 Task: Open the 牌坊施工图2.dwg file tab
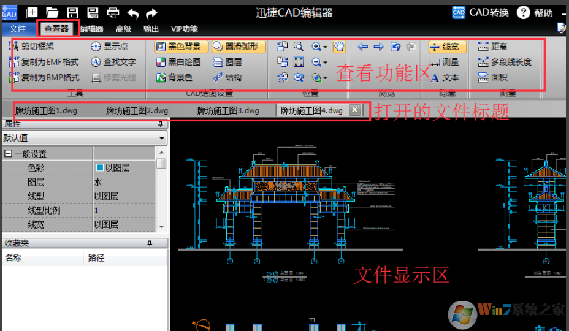137,111
